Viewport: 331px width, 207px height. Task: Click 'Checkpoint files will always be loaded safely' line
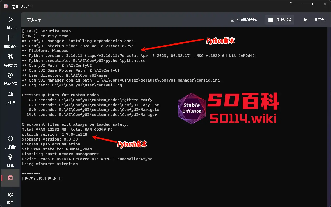click(75, 124)
